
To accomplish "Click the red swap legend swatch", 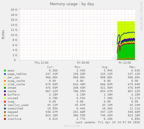I will [x=5, y=102].
